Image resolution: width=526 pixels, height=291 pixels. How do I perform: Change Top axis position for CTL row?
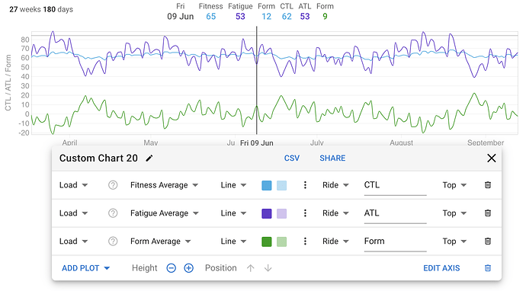(454, 185)
